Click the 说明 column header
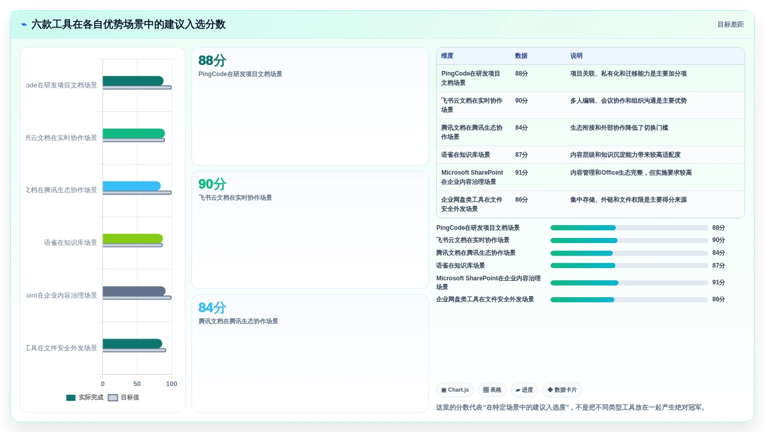The height and width of the screenshot is (432, 765). pos(577,56)
